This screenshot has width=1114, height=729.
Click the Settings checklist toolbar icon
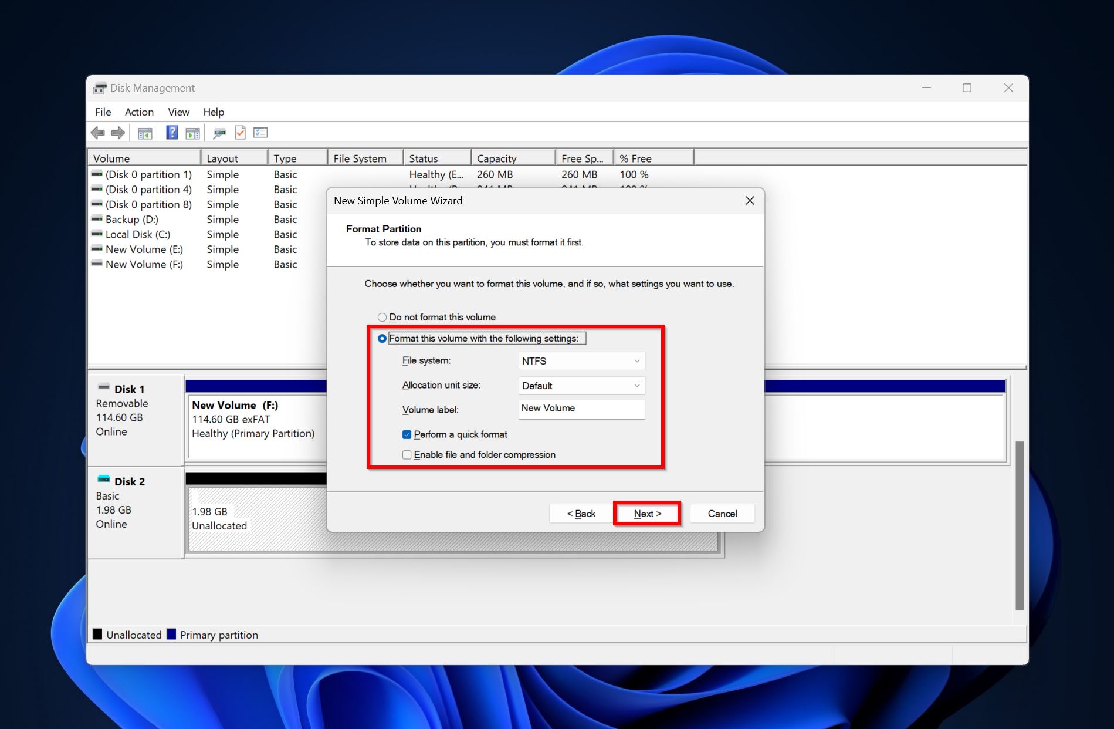pyautogui.click(x=260, y=133)
